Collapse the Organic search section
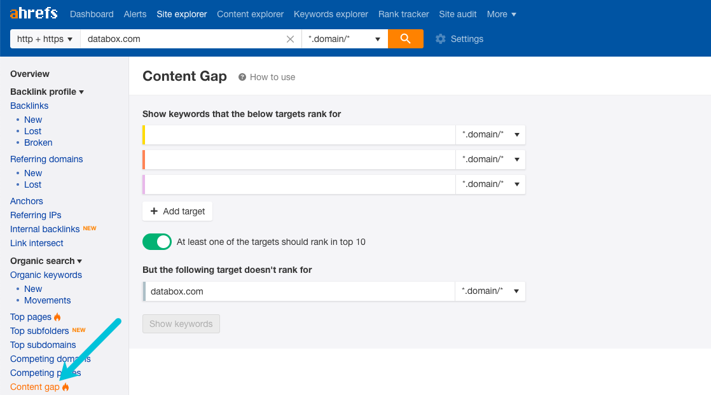Image resolution: width=711 pixels, height=395 pixels. click(46, 261)
